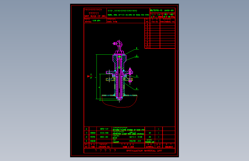This screenshot has width=249, height=161.
Task: Click the 'INSTALLATION MATERIAL LIST' title text
Action: pyautogui.click(x=144, y=151)
